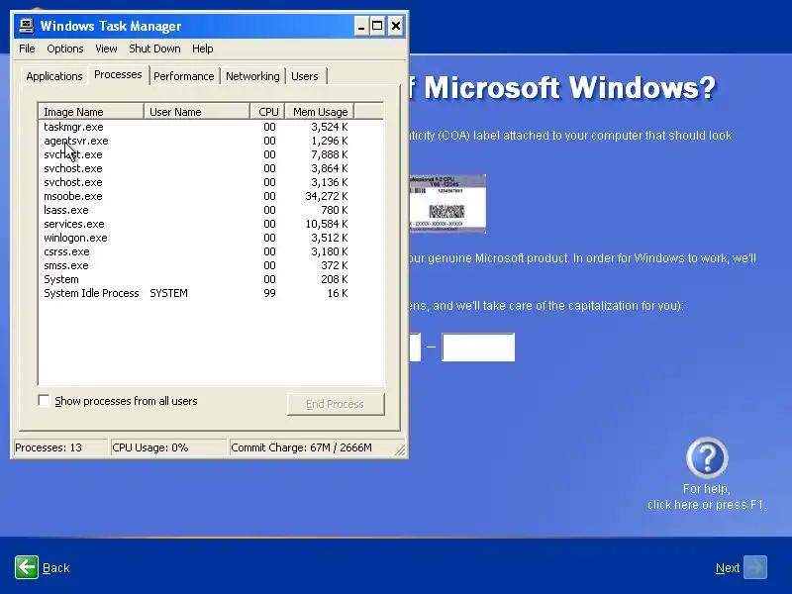The width and height of the screenshot is (792, 594).
Task: Close the Task Manager window
Action: click(396, 26)
